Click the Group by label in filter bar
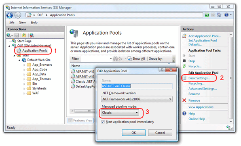Image resolution: width=241 pixels, height=146 pixels. tap(155, 58)
